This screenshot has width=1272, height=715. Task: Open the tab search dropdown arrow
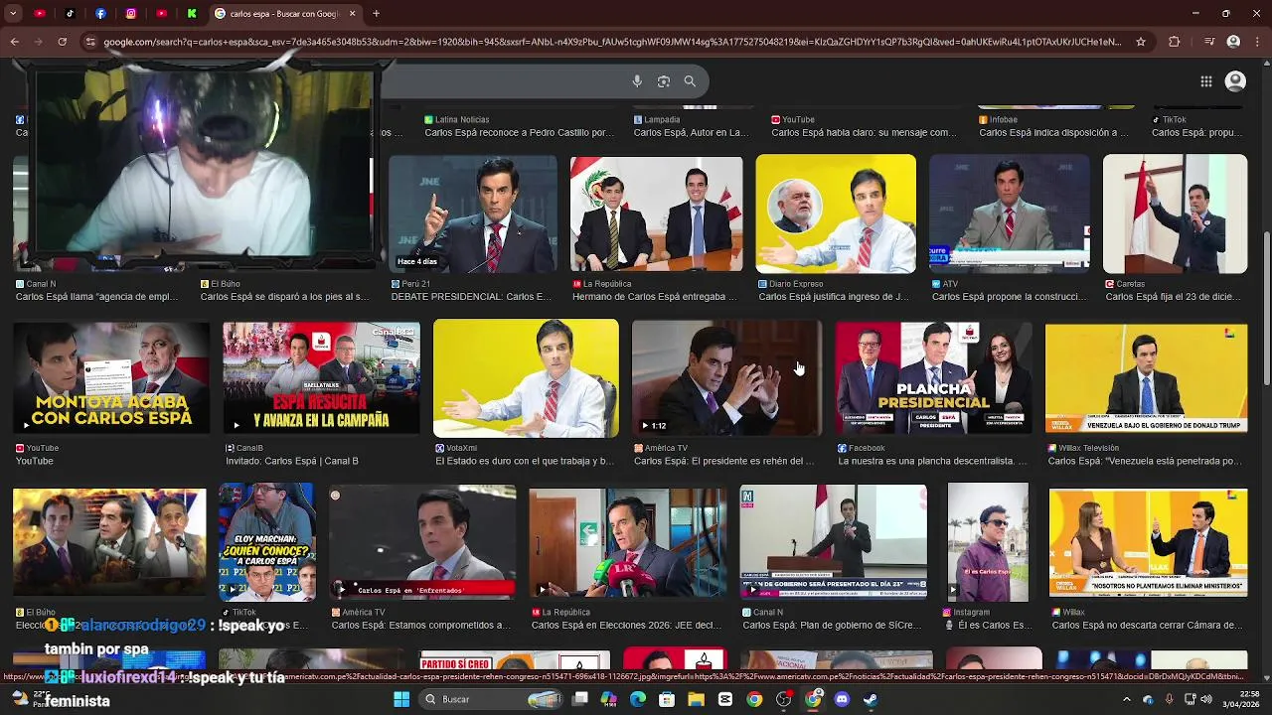pos(14,14)
